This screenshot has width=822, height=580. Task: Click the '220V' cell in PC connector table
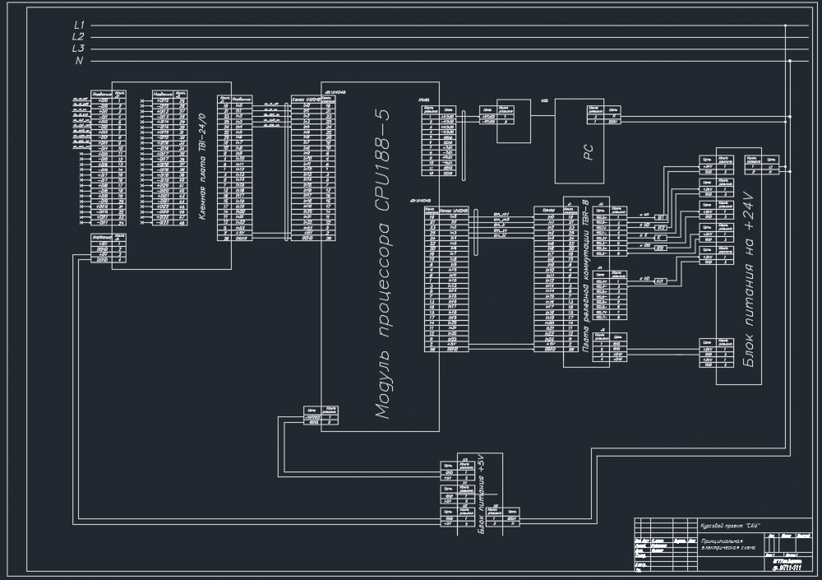[x=613, y=121]
